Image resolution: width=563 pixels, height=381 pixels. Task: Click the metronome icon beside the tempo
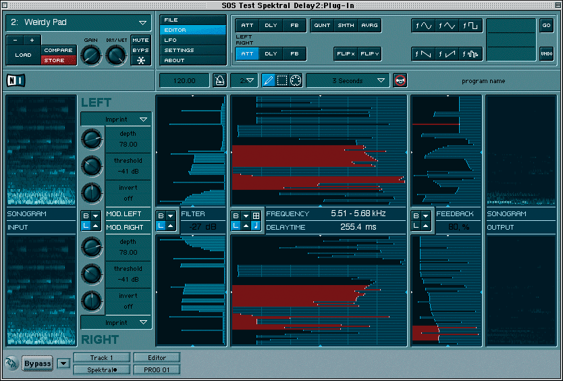(x=219, y=80)
